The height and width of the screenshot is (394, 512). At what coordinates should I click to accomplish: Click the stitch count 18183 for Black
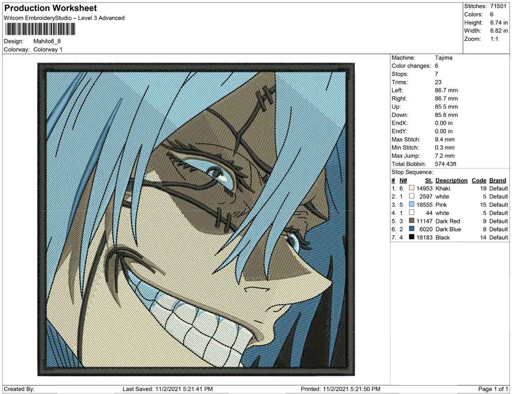click(424, 237)
